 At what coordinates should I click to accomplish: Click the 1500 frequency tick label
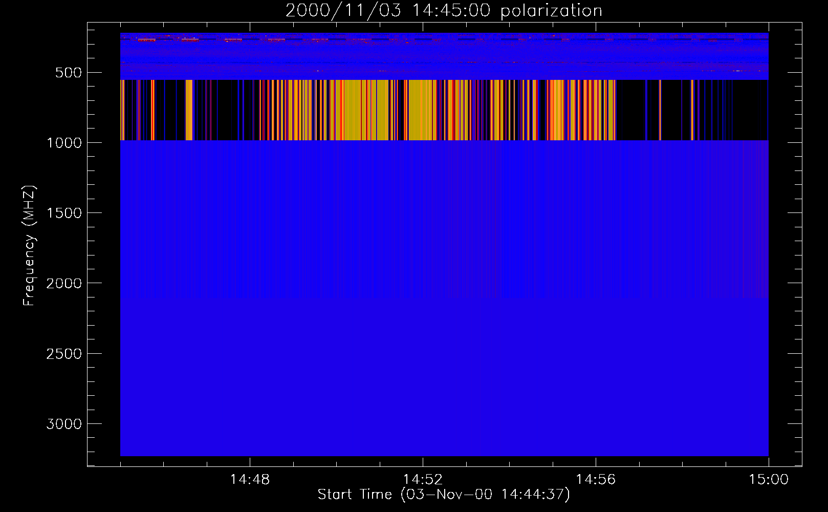pyautogui.click(x=64, y=213)
